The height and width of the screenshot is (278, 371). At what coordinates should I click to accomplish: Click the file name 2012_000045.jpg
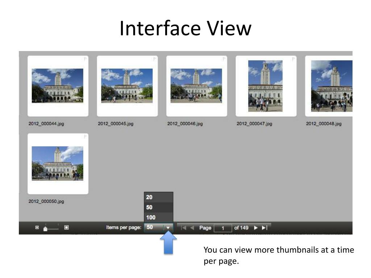point(116,124)
